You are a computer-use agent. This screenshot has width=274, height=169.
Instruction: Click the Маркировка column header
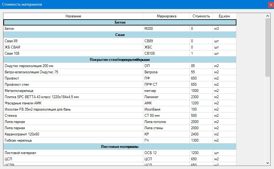point(167,16)
